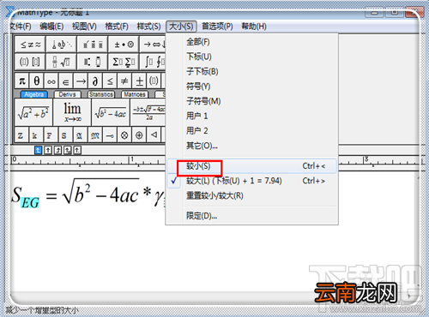Insert the theta symbol
The width and height of the screenshot is (429, 317).
tap(37, 81)
